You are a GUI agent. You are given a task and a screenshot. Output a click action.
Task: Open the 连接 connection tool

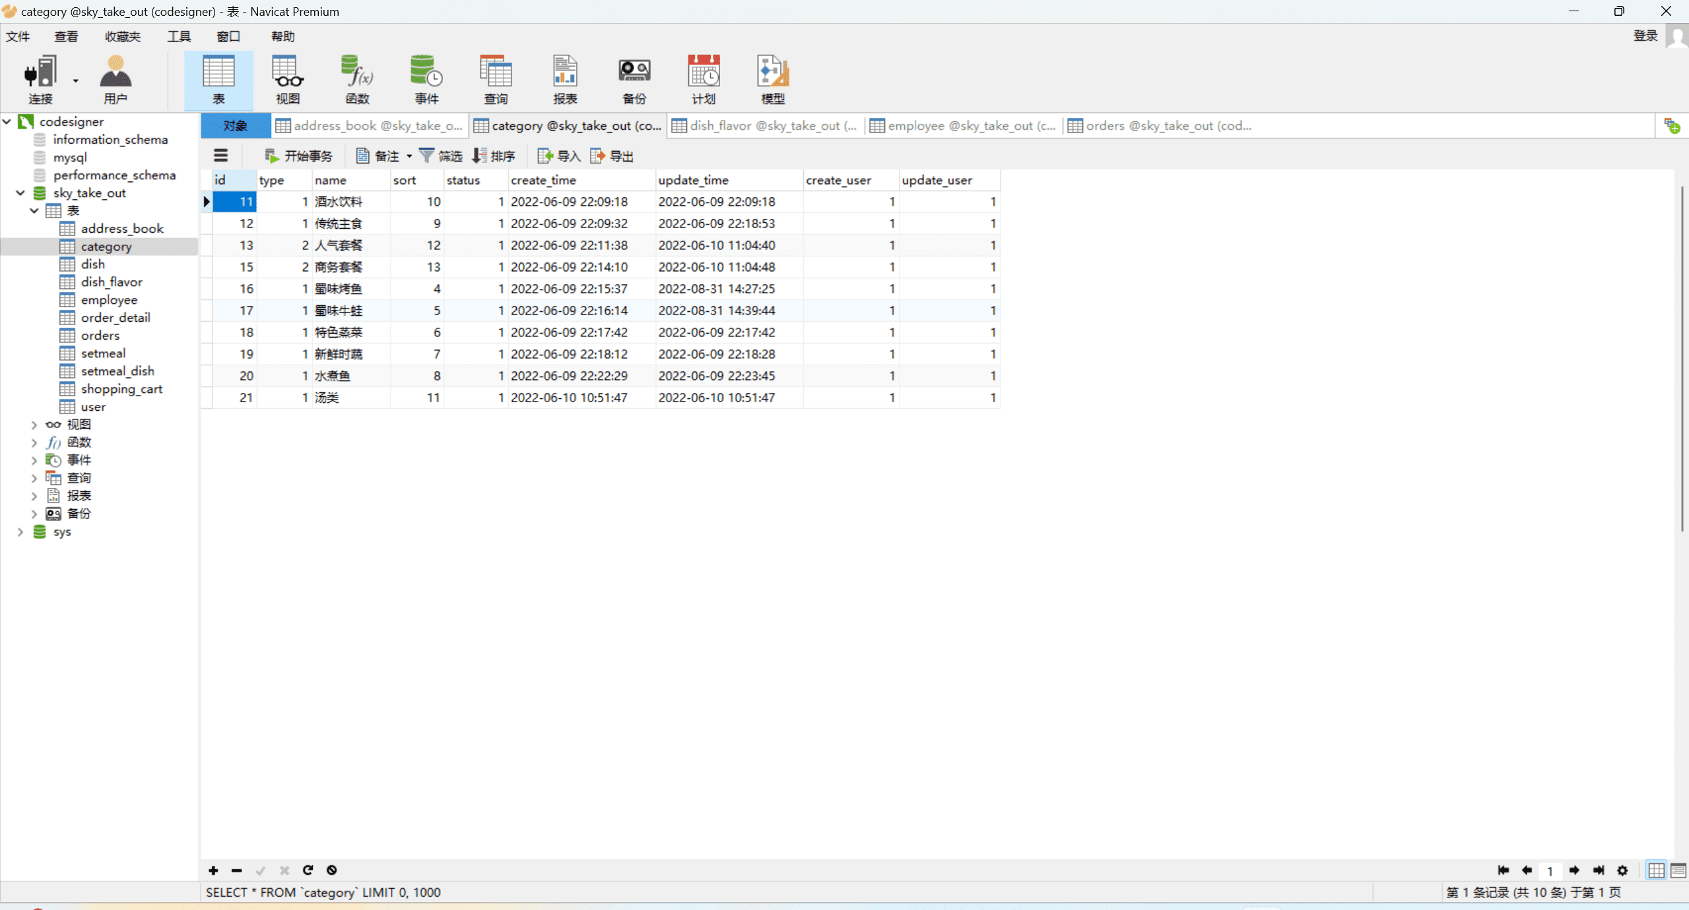[40, 80]
